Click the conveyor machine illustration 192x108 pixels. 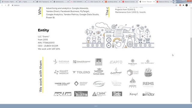pos(118,35)
